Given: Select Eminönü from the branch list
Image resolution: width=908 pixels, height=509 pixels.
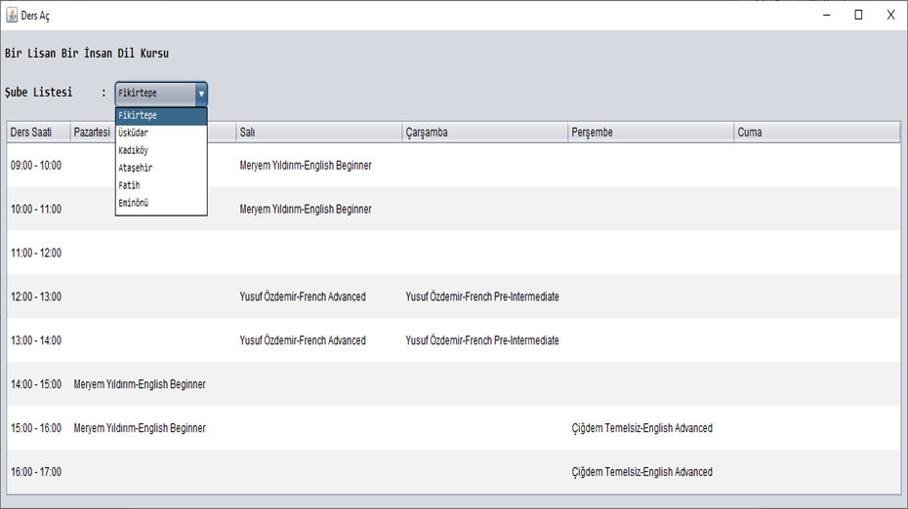Looking at the screenshot, I should pyautogui.click(x=161, y=203).
